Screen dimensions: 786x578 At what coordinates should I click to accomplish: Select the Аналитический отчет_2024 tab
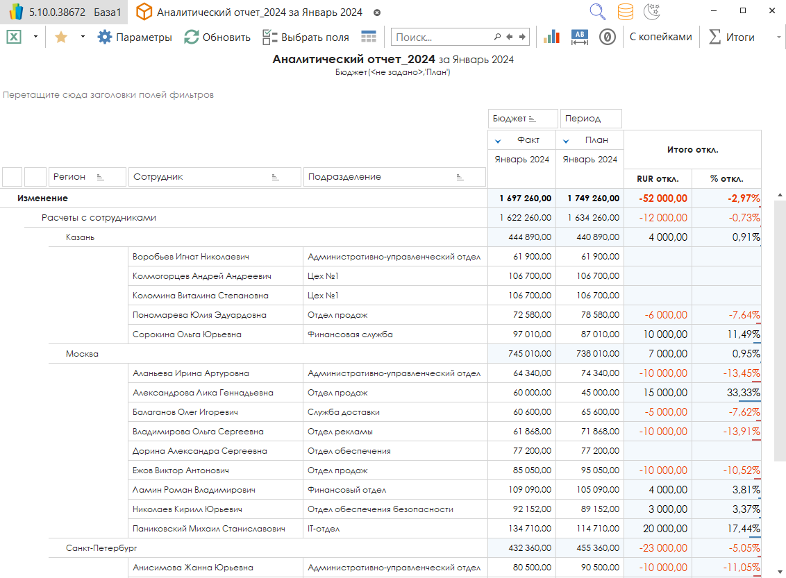[258, 12]
